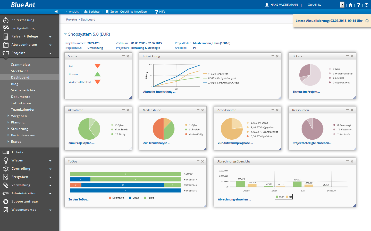Collapse the Shopsystem 5.0 project section

66,34
